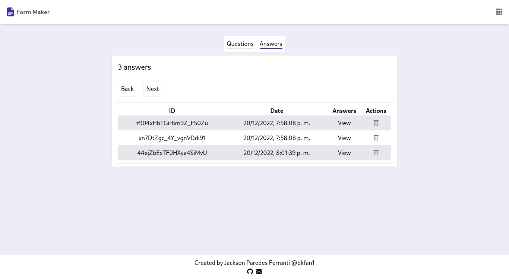Advance to the next page with Next

point(152,89)
